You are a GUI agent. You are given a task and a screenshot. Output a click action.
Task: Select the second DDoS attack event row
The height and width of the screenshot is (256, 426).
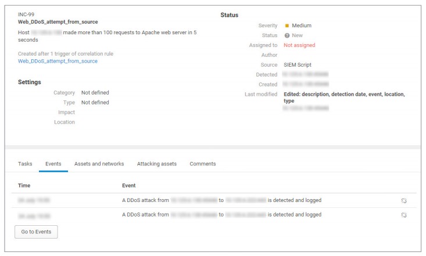click(221, 215)
